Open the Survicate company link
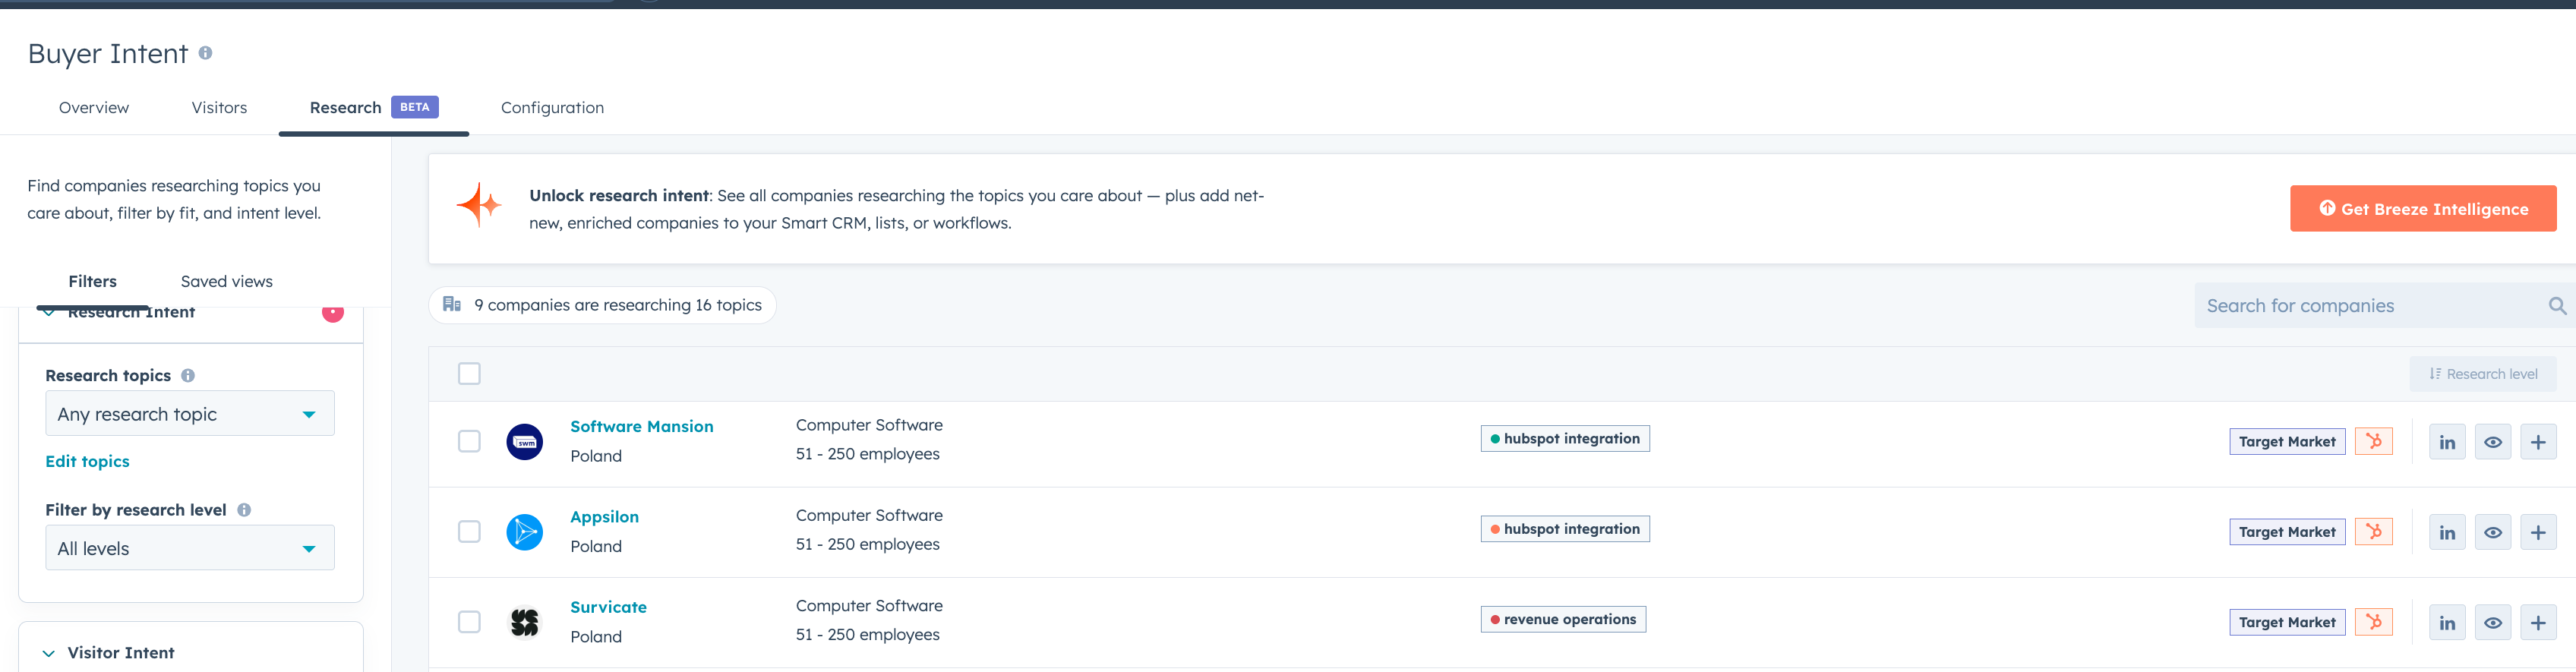 point(608,607)
